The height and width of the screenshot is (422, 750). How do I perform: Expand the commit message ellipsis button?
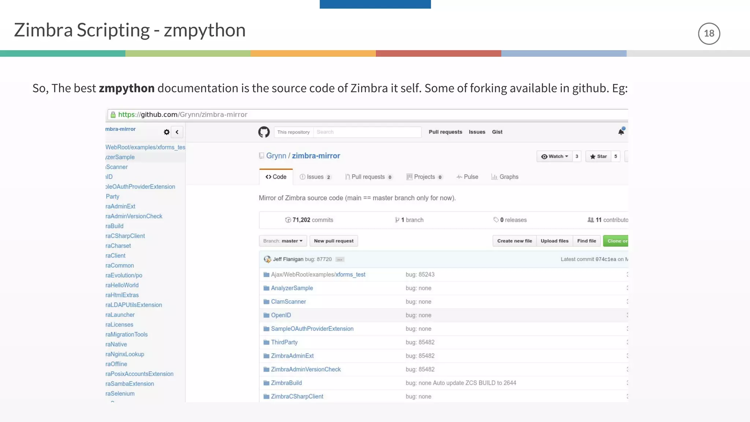click(x=340, y=259)
